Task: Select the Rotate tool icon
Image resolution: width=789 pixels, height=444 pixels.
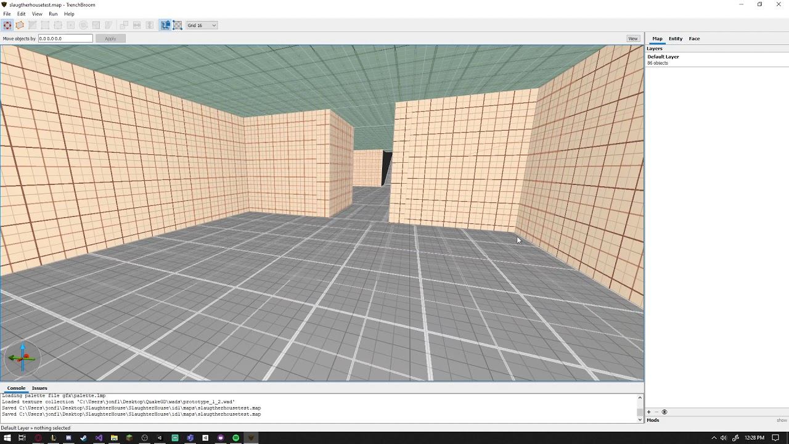Action: (x=83, y=25)
